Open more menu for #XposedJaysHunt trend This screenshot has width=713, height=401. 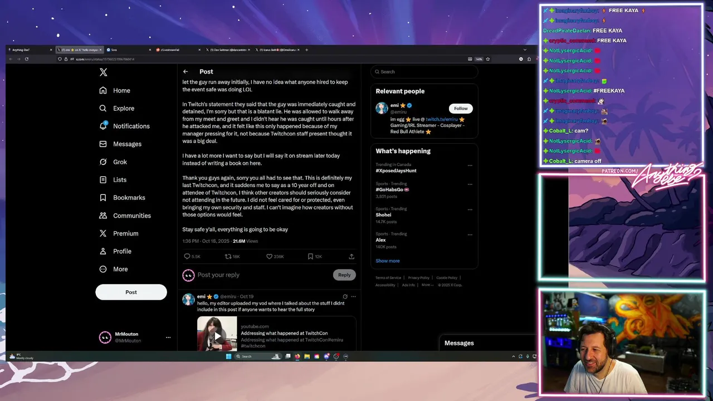point(470,165)
